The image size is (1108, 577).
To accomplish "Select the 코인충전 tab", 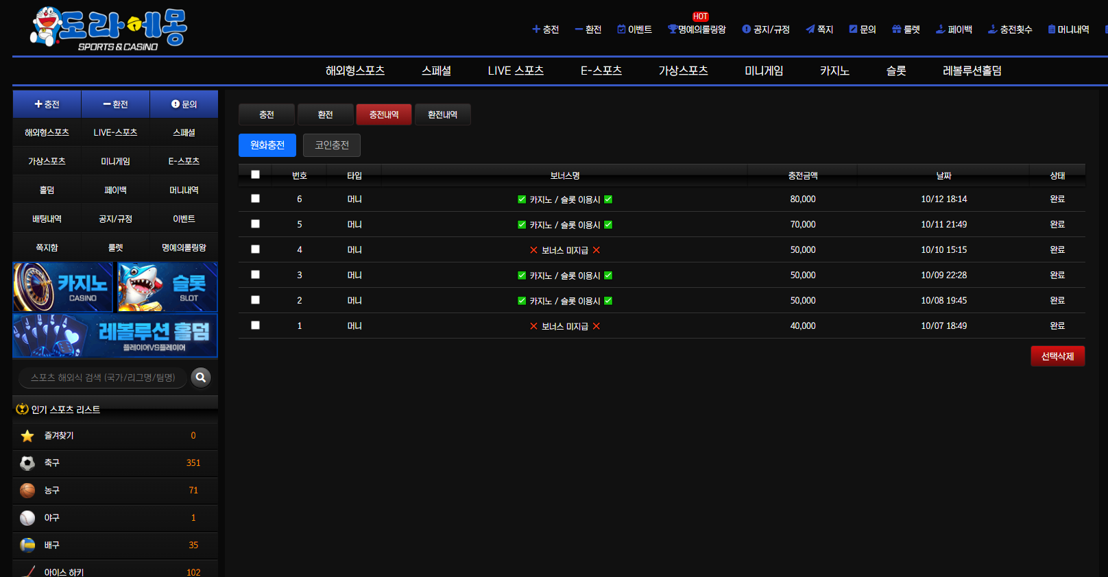I will [x=332, y=145].
